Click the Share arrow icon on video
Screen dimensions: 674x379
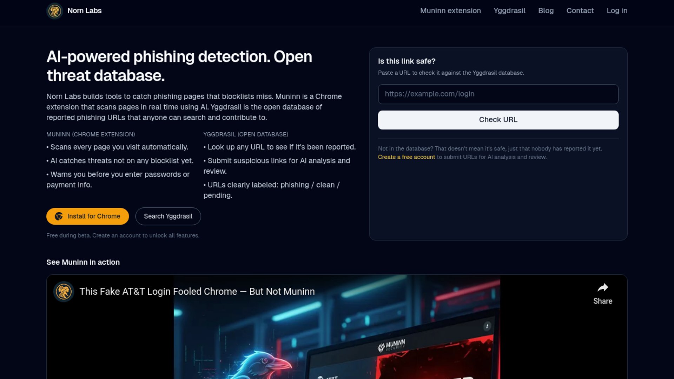(x=603, y=288)
